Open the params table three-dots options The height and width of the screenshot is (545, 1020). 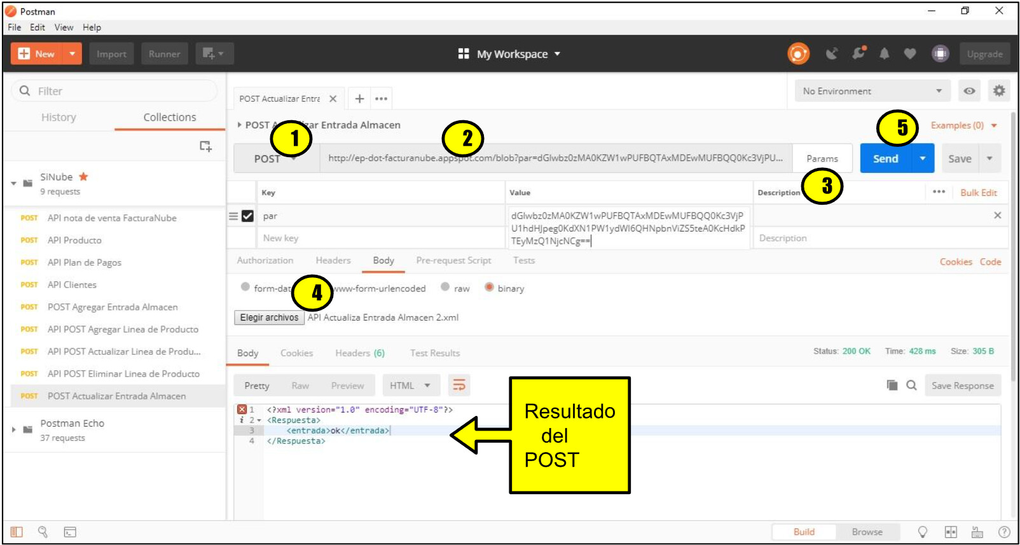coord(939,192)
